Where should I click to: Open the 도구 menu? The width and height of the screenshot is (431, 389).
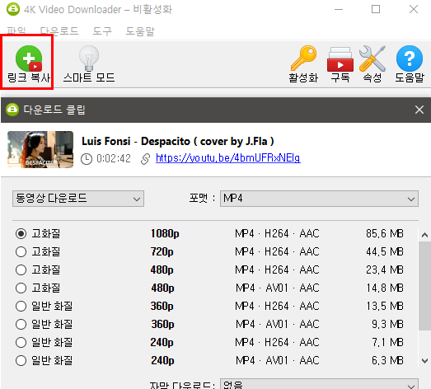[x=102, y=31]
